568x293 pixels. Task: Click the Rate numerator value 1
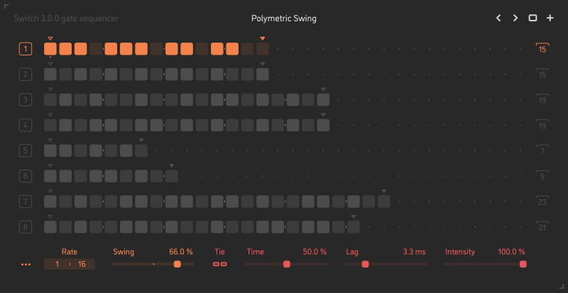(x=58, y=265)
